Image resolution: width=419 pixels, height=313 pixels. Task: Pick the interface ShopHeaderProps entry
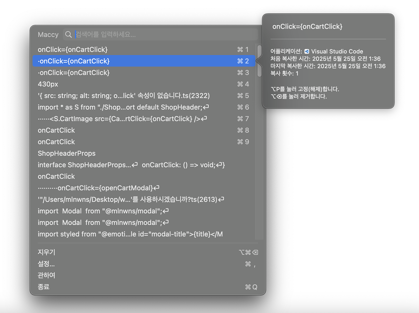(131, 165)
